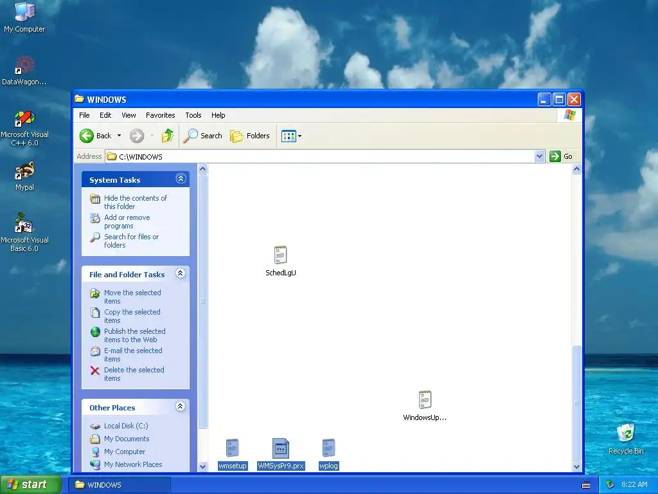Open My Computer desktop icon

tap(24, 12)
